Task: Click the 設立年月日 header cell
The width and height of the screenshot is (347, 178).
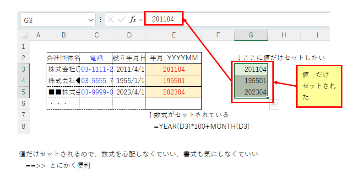Action: pyautogui.click(x=130, y=58)
